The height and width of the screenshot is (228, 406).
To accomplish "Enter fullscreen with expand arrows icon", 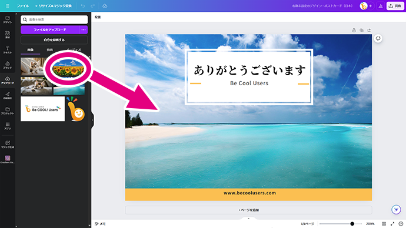I will click(x=392, y=224).
